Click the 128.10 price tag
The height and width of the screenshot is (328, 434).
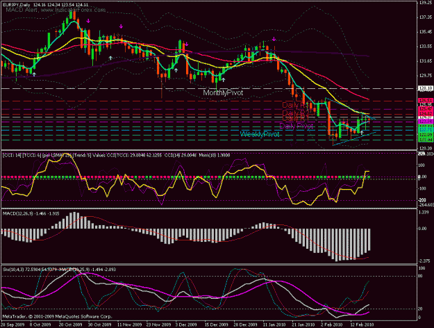click(425, 88)
